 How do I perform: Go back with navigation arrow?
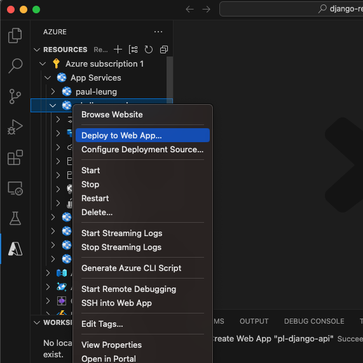189,10
